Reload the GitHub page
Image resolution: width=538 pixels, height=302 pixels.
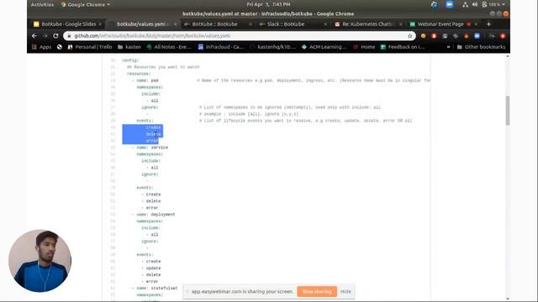point(55,35)
